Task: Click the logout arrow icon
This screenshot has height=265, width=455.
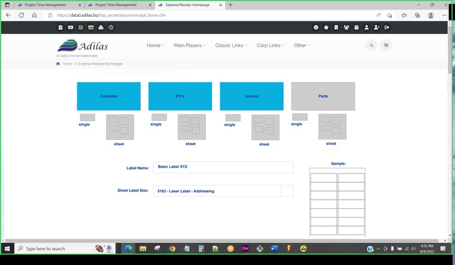Action: pos(387,28)
